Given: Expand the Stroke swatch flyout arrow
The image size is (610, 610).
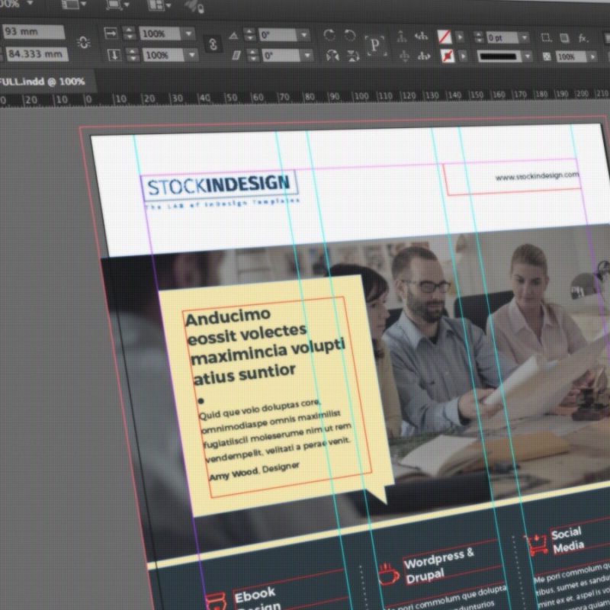Looking at the screenshot, I should click(x=463, y=56).
